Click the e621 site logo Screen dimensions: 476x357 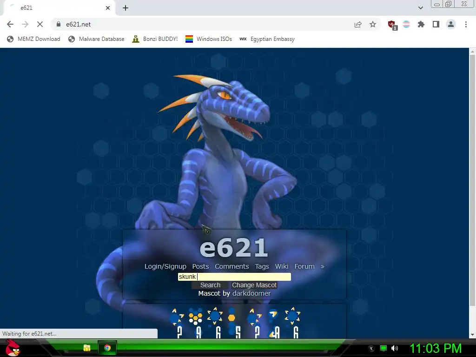point(234,247)
